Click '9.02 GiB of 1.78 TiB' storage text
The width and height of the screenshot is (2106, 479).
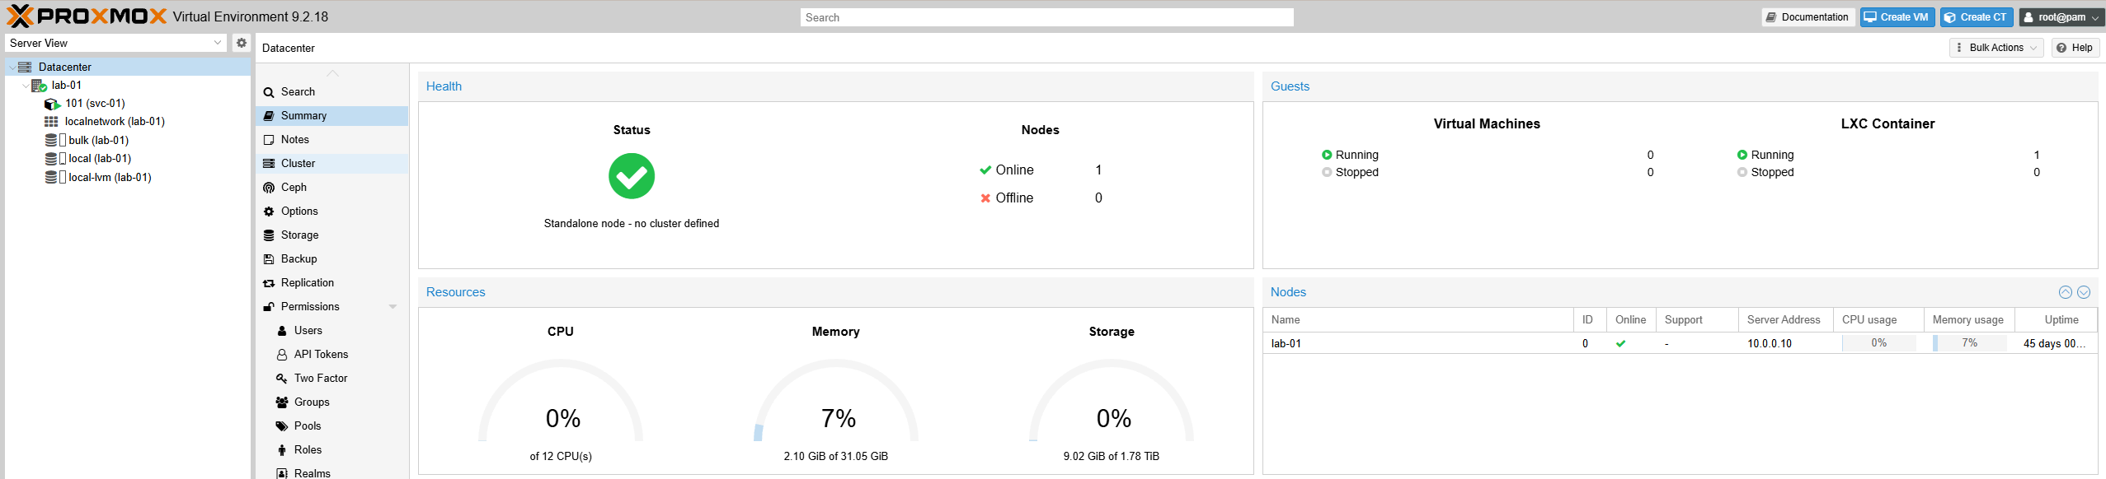[x=1111, y=456]
